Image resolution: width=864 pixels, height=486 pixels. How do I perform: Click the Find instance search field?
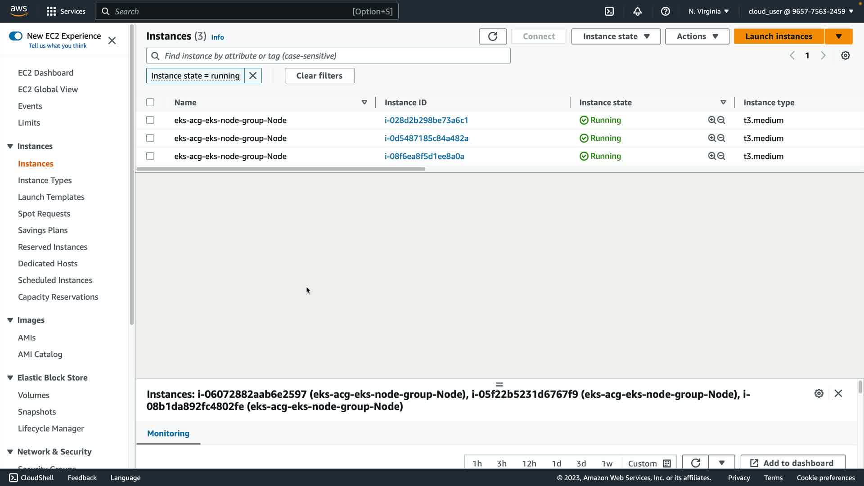328,56
